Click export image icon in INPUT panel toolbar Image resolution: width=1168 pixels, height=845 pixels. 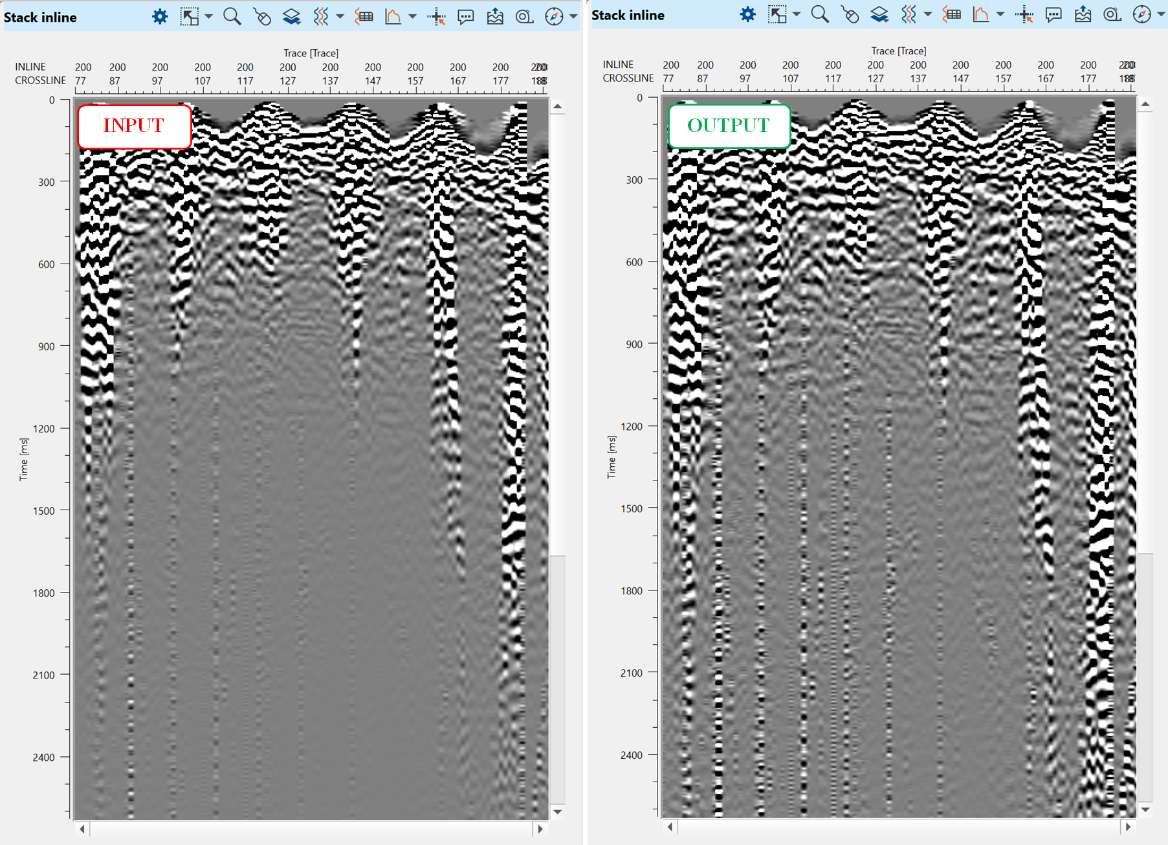pos(495,17)
